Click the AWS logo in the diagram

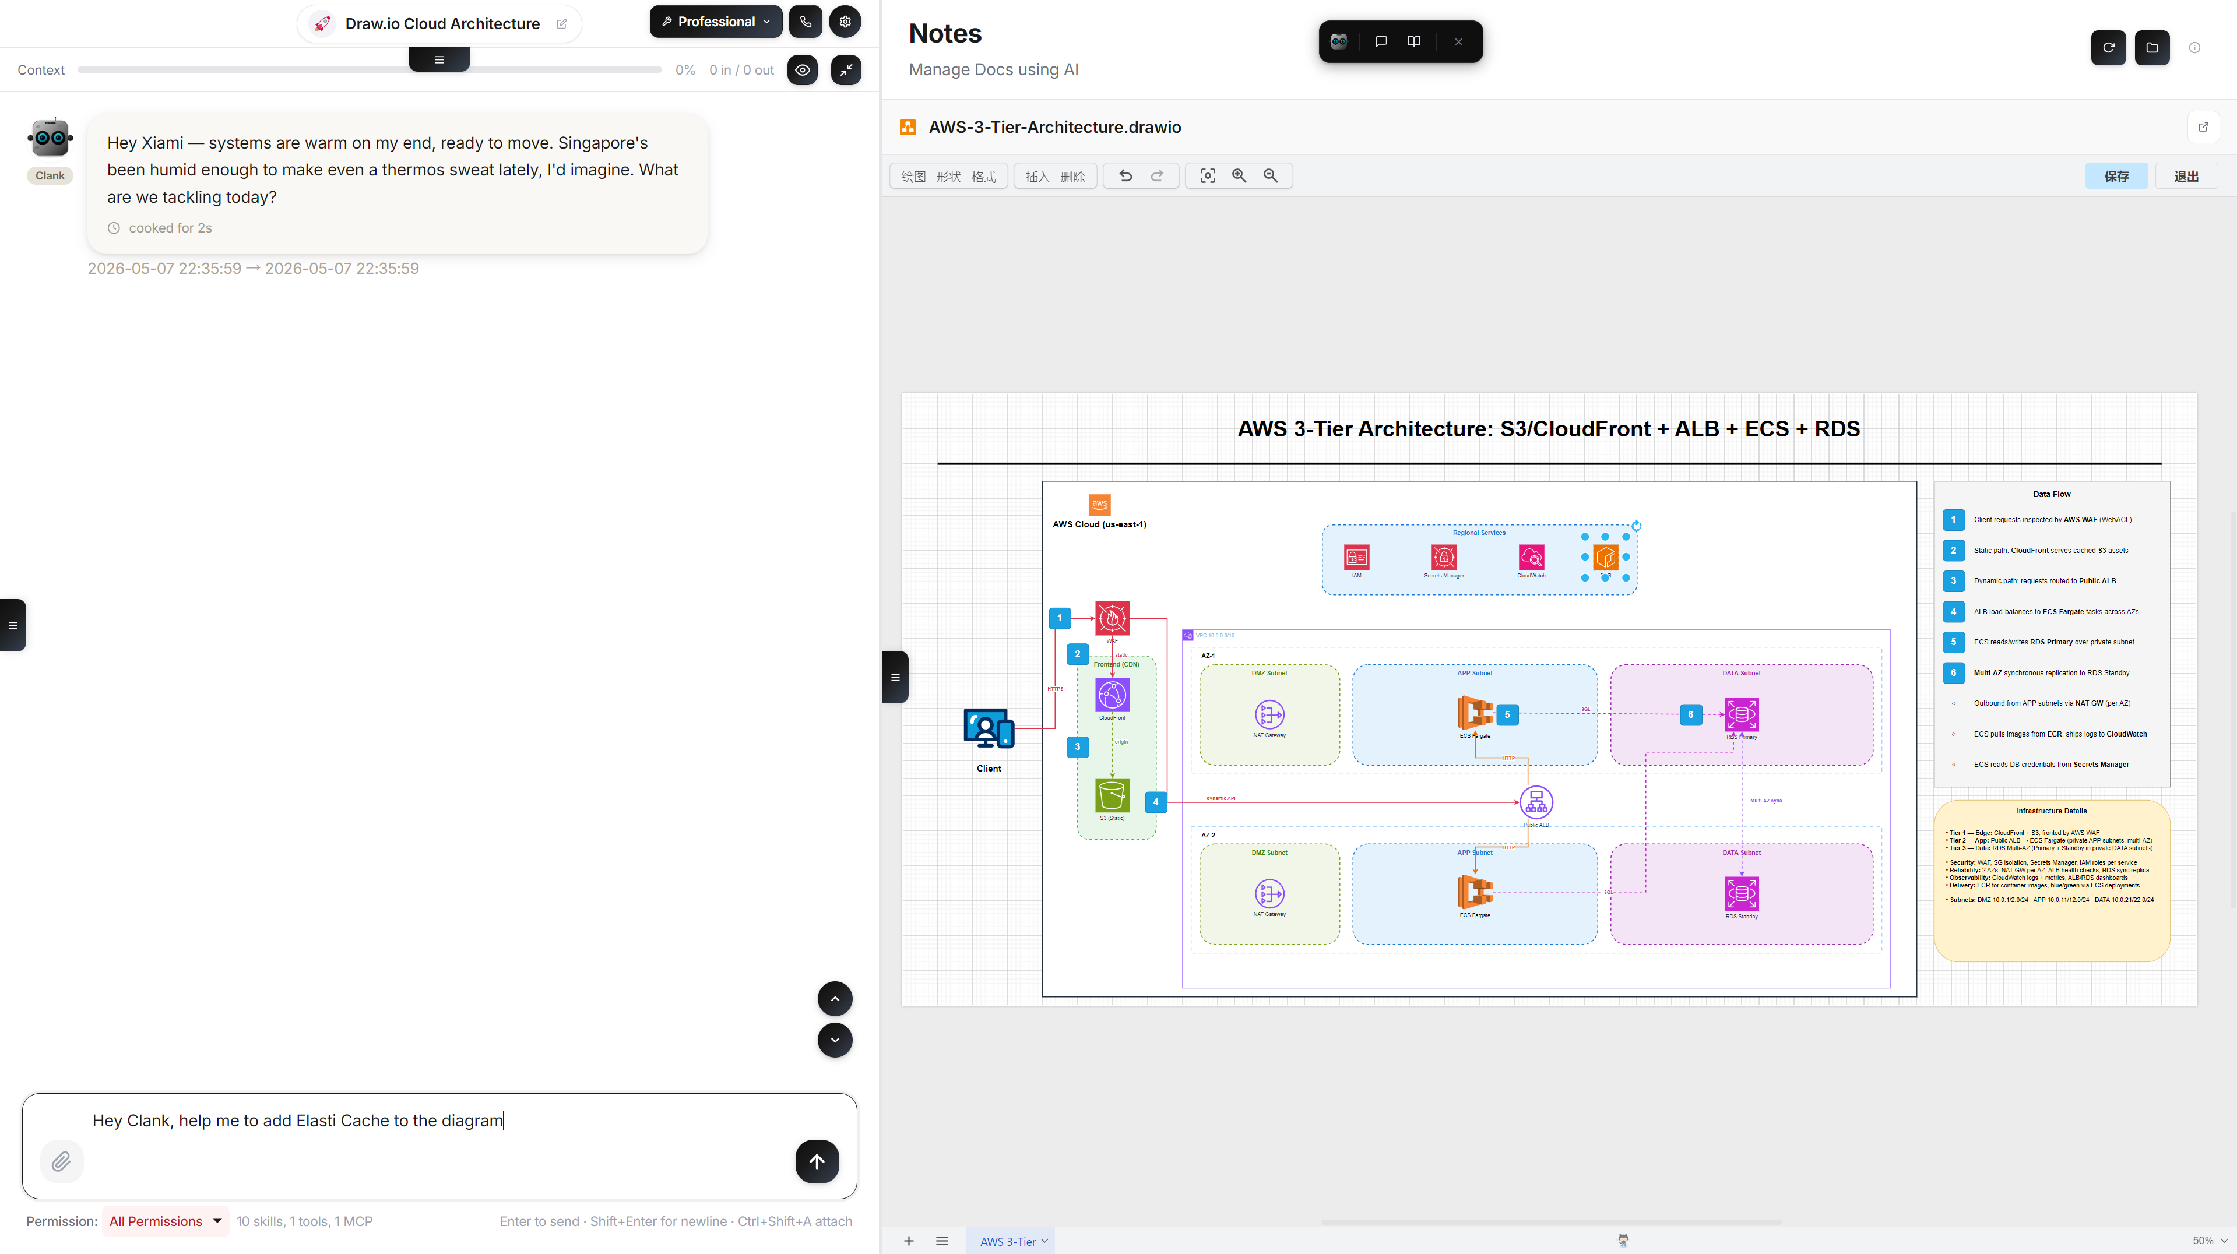(x=1099, y=505)
